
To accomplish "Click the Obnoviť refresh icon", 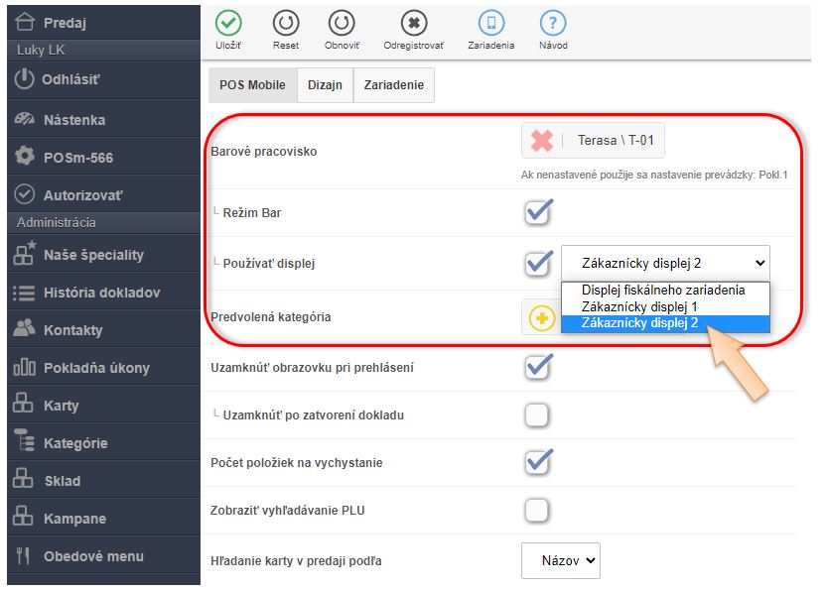I will [x=342, y=23].
